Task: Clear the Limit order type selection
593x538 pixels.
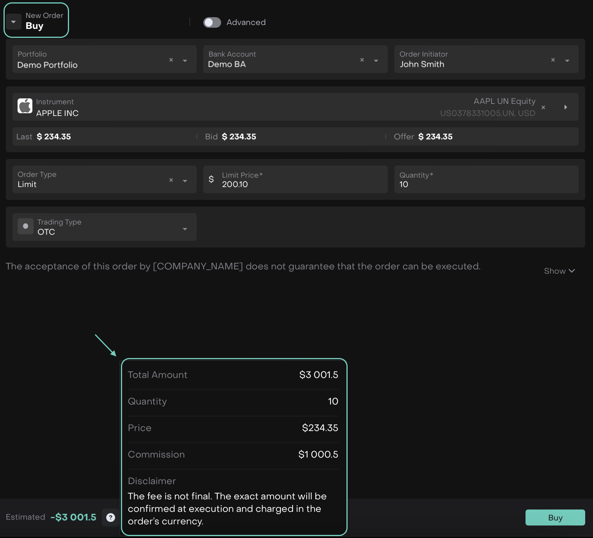Action: pos(171,180)
